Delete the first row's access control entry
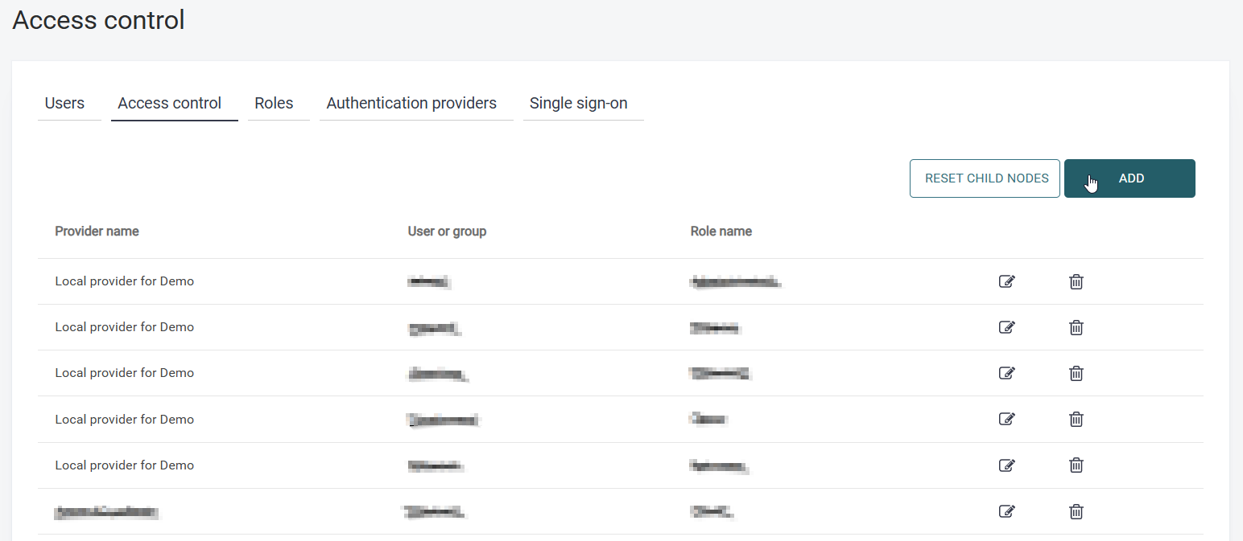This screenshot has height=541, width=1243. point(1076,281)
